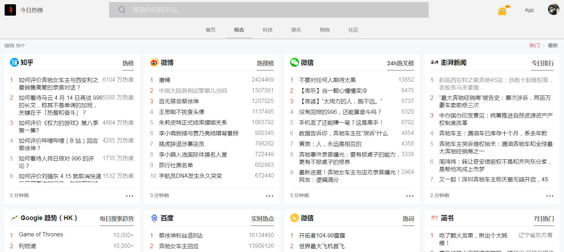Sort by 最新

[x=553, y=45]
